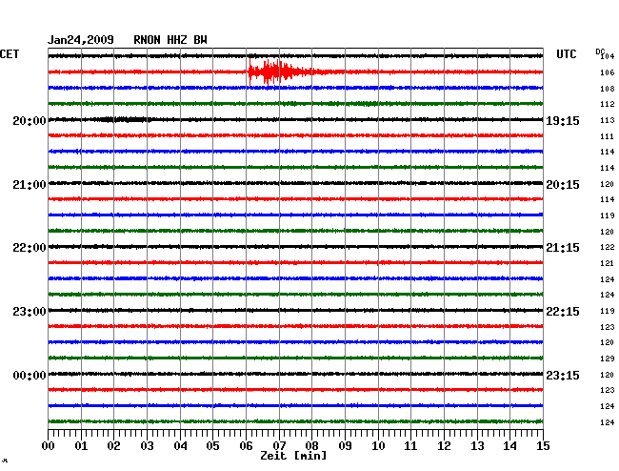This screenshot has height=471, width=619.
Task: Click minute tick label 03
Action: coord(147,445)
